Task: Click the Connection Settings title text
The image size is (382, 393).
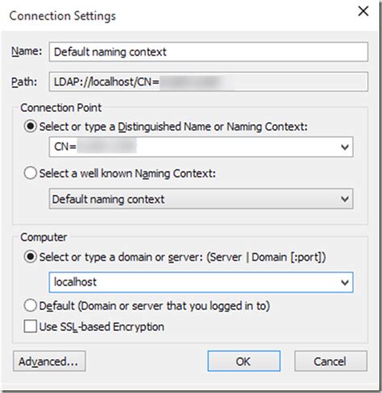Action: pos(63,16)
